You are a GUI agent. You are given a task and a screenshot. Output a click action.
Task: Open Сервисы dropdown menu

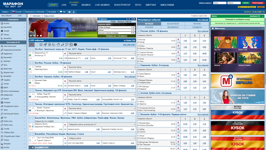[x=6, y=12]
